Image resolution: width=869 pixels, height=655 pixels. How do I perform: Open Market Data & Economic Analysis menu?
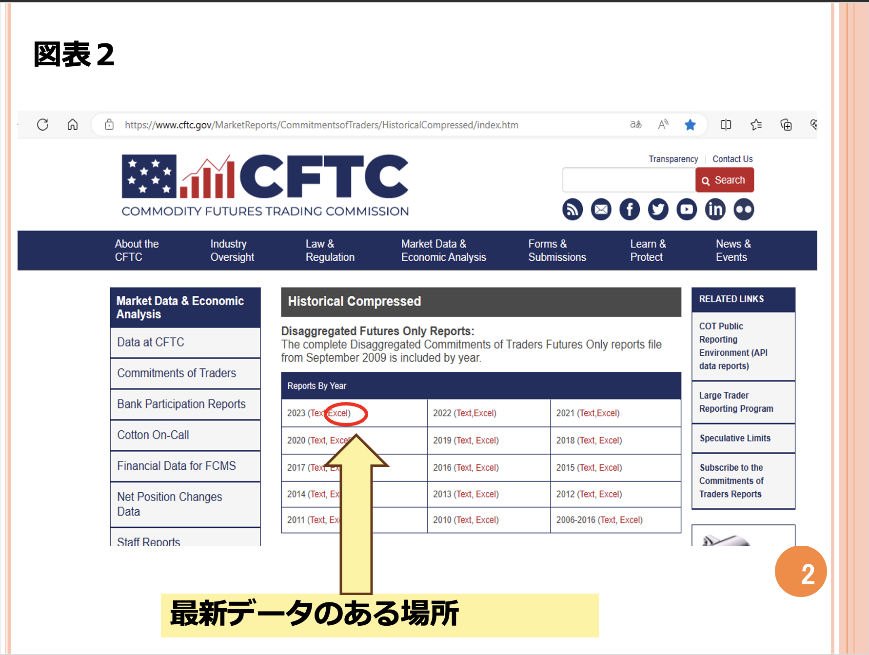(x=444, y=250)
